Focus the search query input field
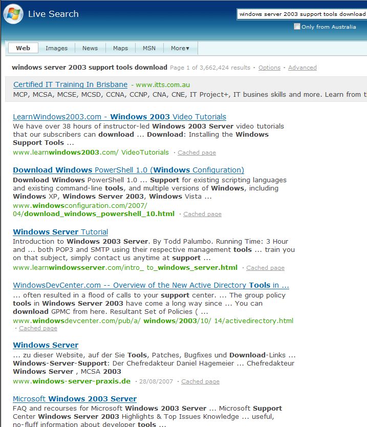The width and height of the screenshot is (367, 427). point(302,14)
